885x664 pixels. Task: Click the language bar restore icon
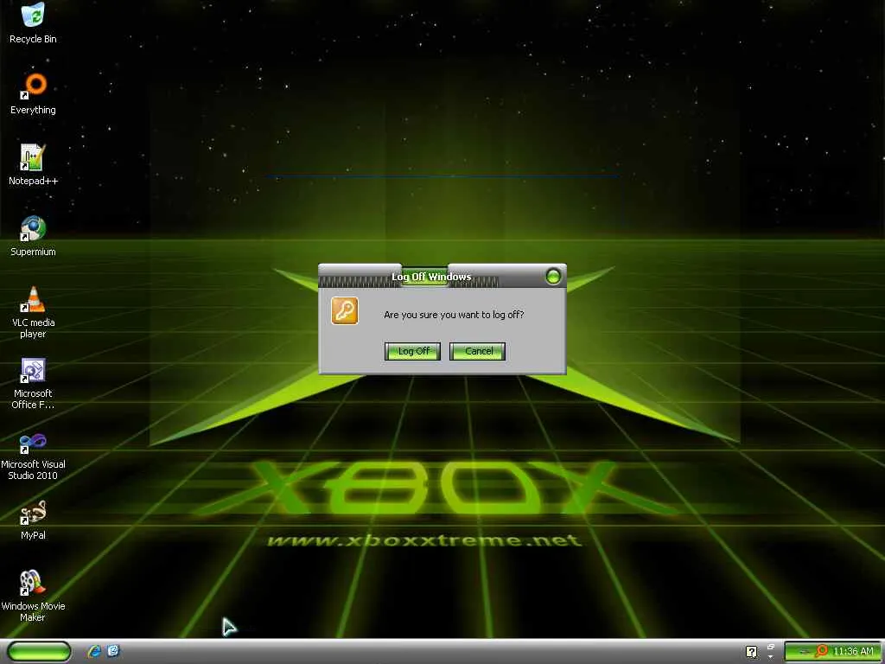[x=771, y=647]
